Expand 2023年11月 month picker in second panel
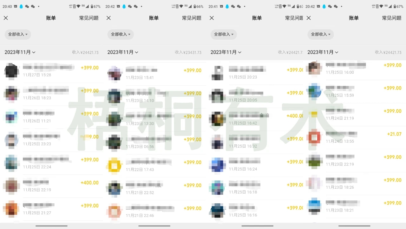406x229 pixels. coord(123,52)
